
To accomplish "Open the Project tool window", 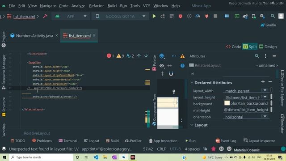I will (4, 39).
